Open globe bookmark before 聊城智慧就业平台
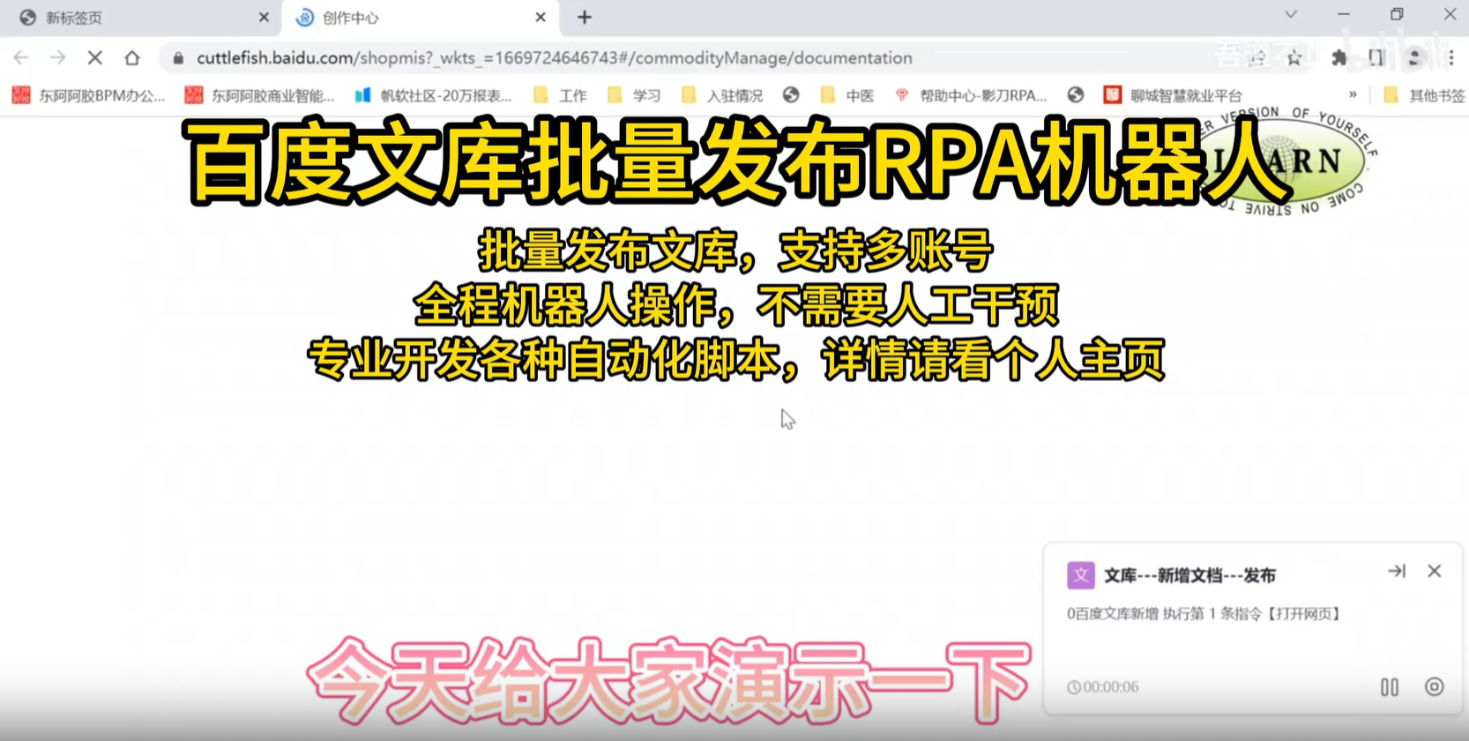The height and width of the screenshot is (741, 1469). point(1075,95)
